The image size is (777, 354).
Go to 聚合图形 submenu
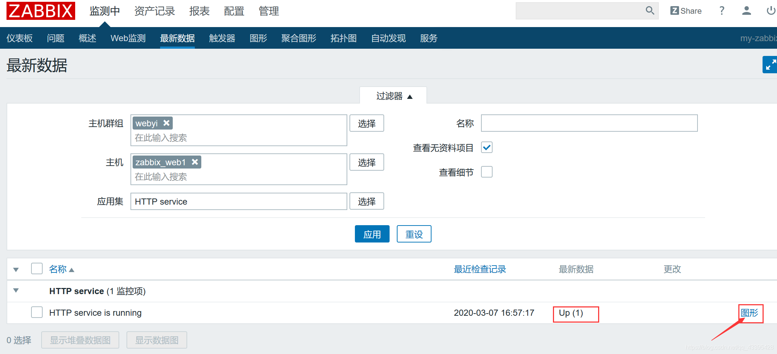[299, 38]
